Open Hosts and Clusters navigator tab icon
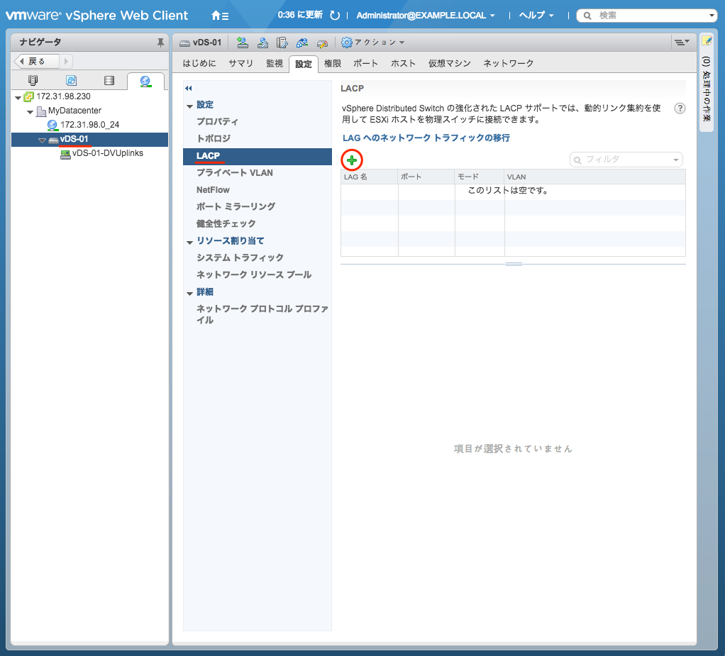The height and width of the screenshot is (656, 725). tap(33, 80)
